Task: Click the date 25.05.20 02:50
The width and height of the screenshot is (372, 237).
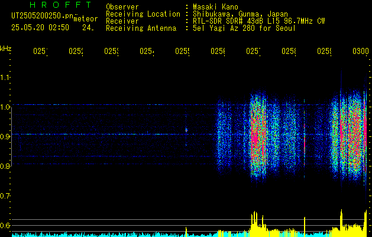Action: 40,28
